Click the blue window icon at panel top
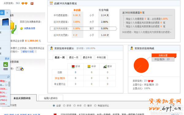 pyautogui.click(x=2, y=13)
